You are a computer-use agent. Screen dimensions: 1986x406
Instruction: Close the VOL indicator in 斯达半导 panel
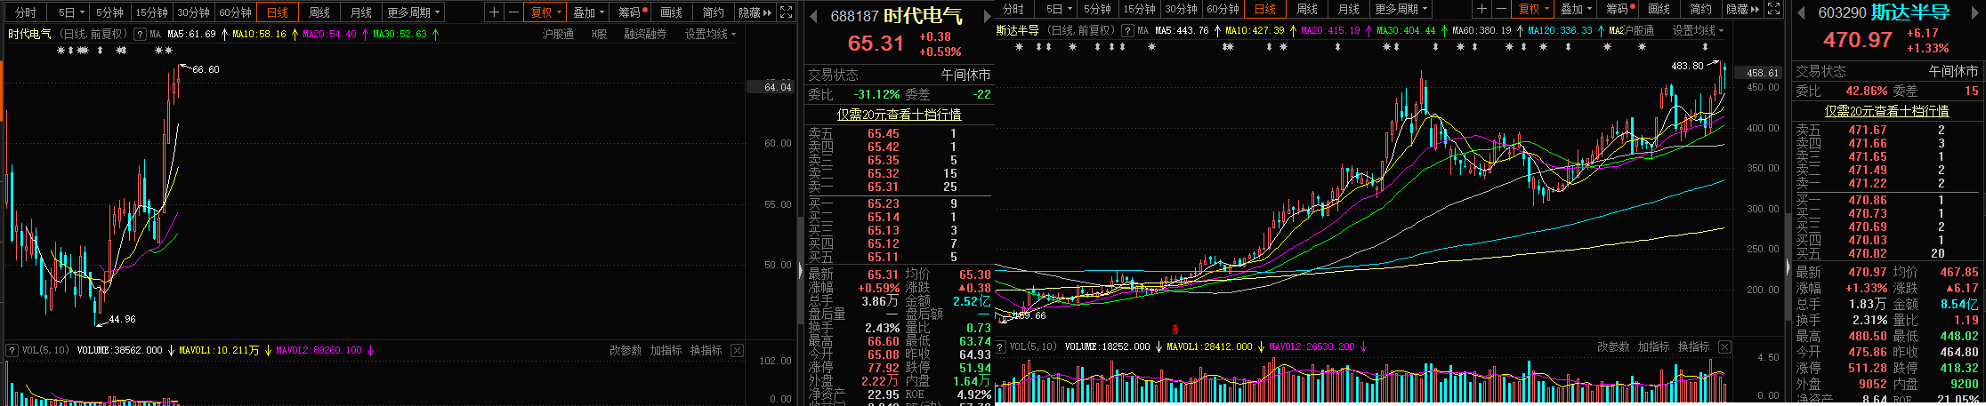coord(1724,346)
